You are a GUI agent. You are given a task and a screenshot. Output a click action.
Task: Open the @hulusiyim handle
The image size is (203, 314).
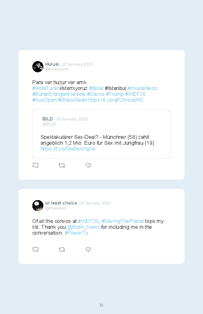pyautogui.click(x=57, y=69)
